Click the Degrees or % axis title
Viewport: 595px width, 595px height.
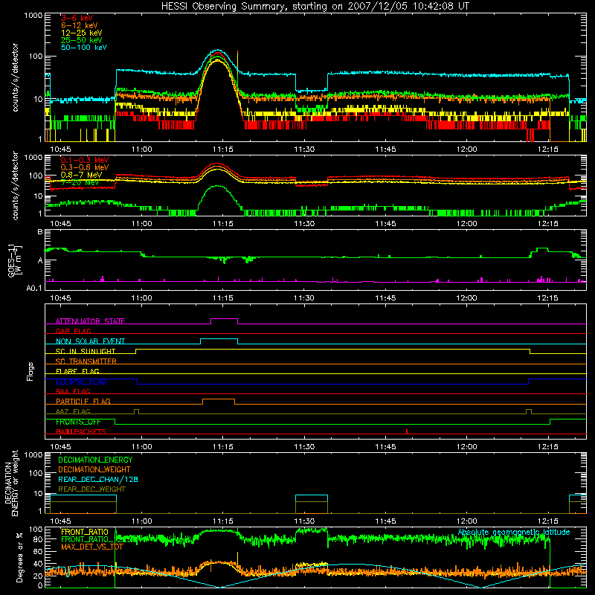[x=19, y=557]
